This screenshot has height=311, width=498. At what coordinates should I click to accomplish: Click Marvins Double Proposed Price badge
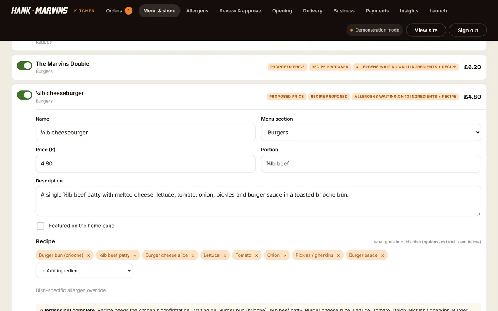coord(287,67)
